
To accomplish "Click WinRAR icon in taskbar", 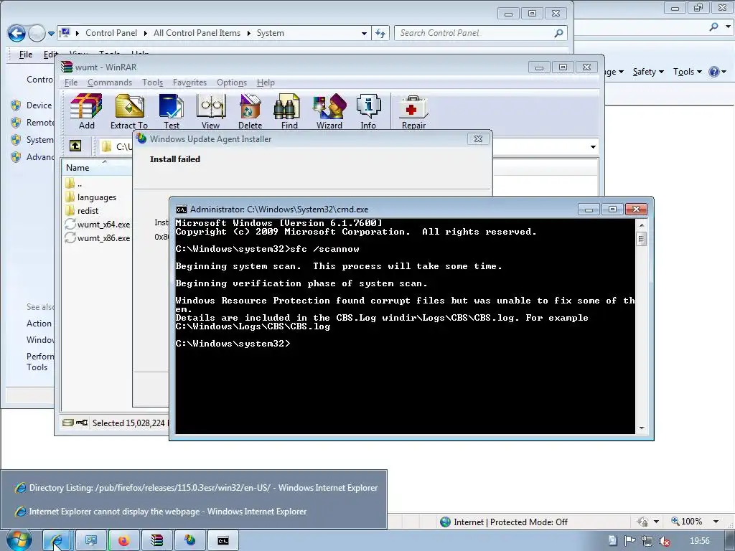I will (156, 541).
